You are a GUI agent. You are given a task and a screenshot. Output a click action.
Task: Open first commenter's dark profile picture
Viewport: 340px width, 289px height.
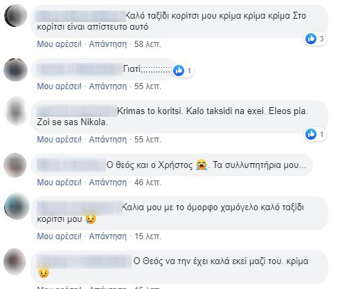click(x=16, y=15)
